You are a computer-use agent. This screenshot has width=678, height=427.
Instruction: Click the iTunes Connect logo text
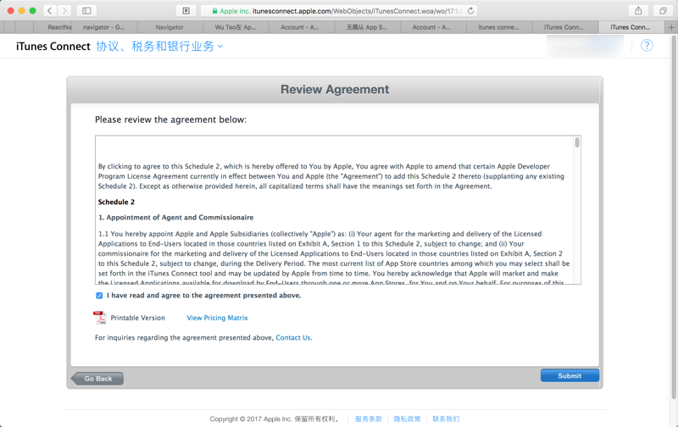(53, 47)
